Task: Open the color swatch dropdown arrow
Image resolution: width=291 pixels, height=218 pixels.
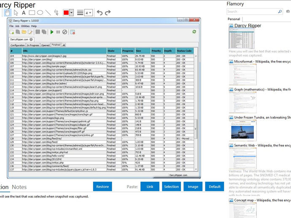Action: coord(71,13)
